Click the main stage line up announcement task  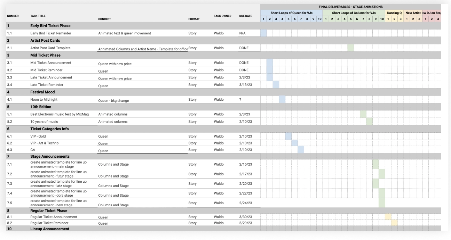pyautogui.click(x=58, y=164)
